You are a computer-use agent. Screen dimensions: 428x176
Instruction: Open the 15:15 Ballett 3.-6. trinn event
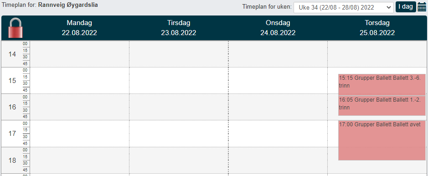pyautogui.click(x=382, y=85)
